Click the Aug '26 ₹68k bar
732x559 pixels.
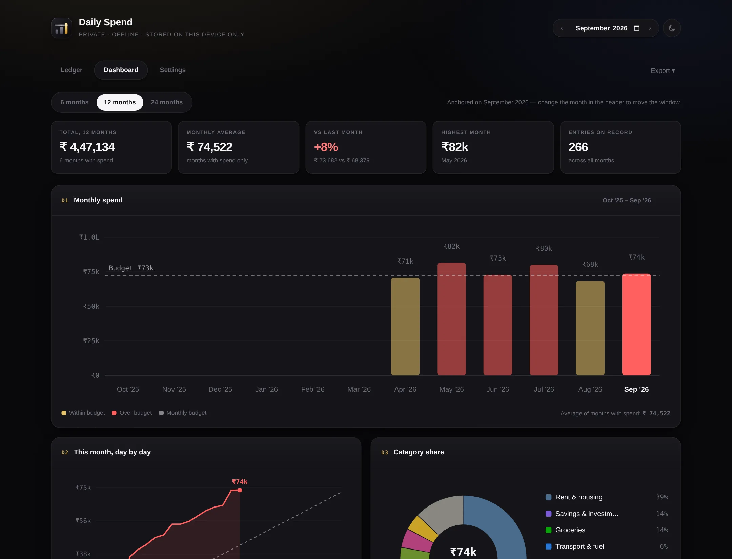click(x=590, y=328)
